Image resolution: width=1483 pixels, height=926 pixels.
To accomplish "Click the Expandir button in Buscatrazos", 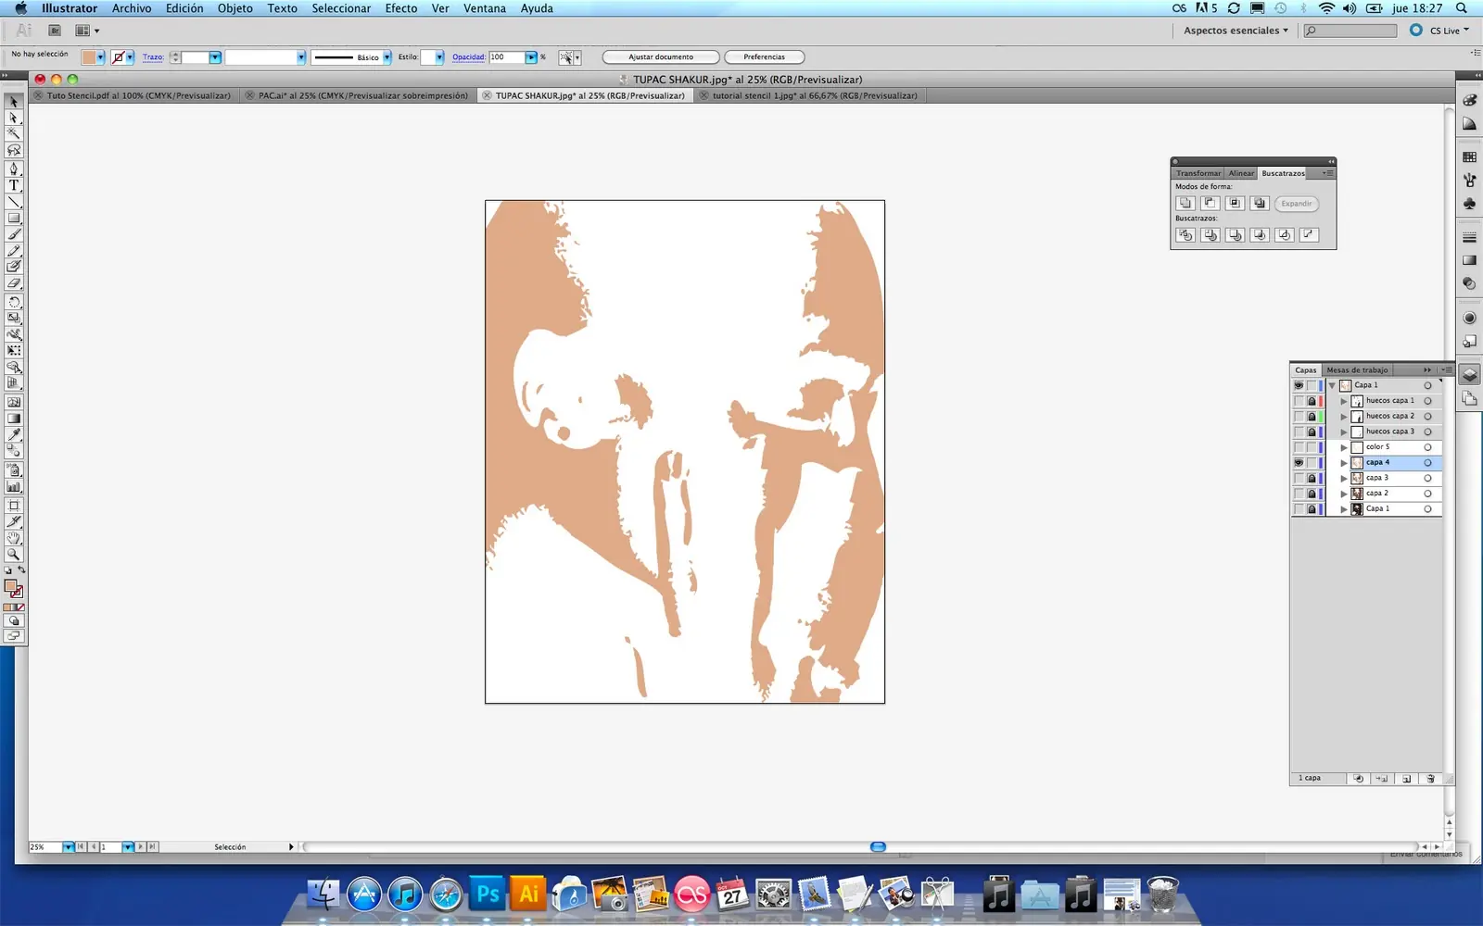I will (1297, 204).
